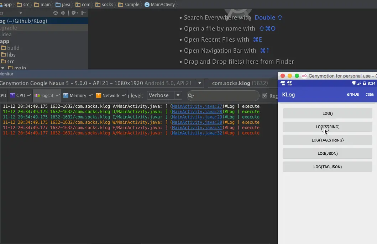Toggle the Regex checkbox

[x=265, y=96]
